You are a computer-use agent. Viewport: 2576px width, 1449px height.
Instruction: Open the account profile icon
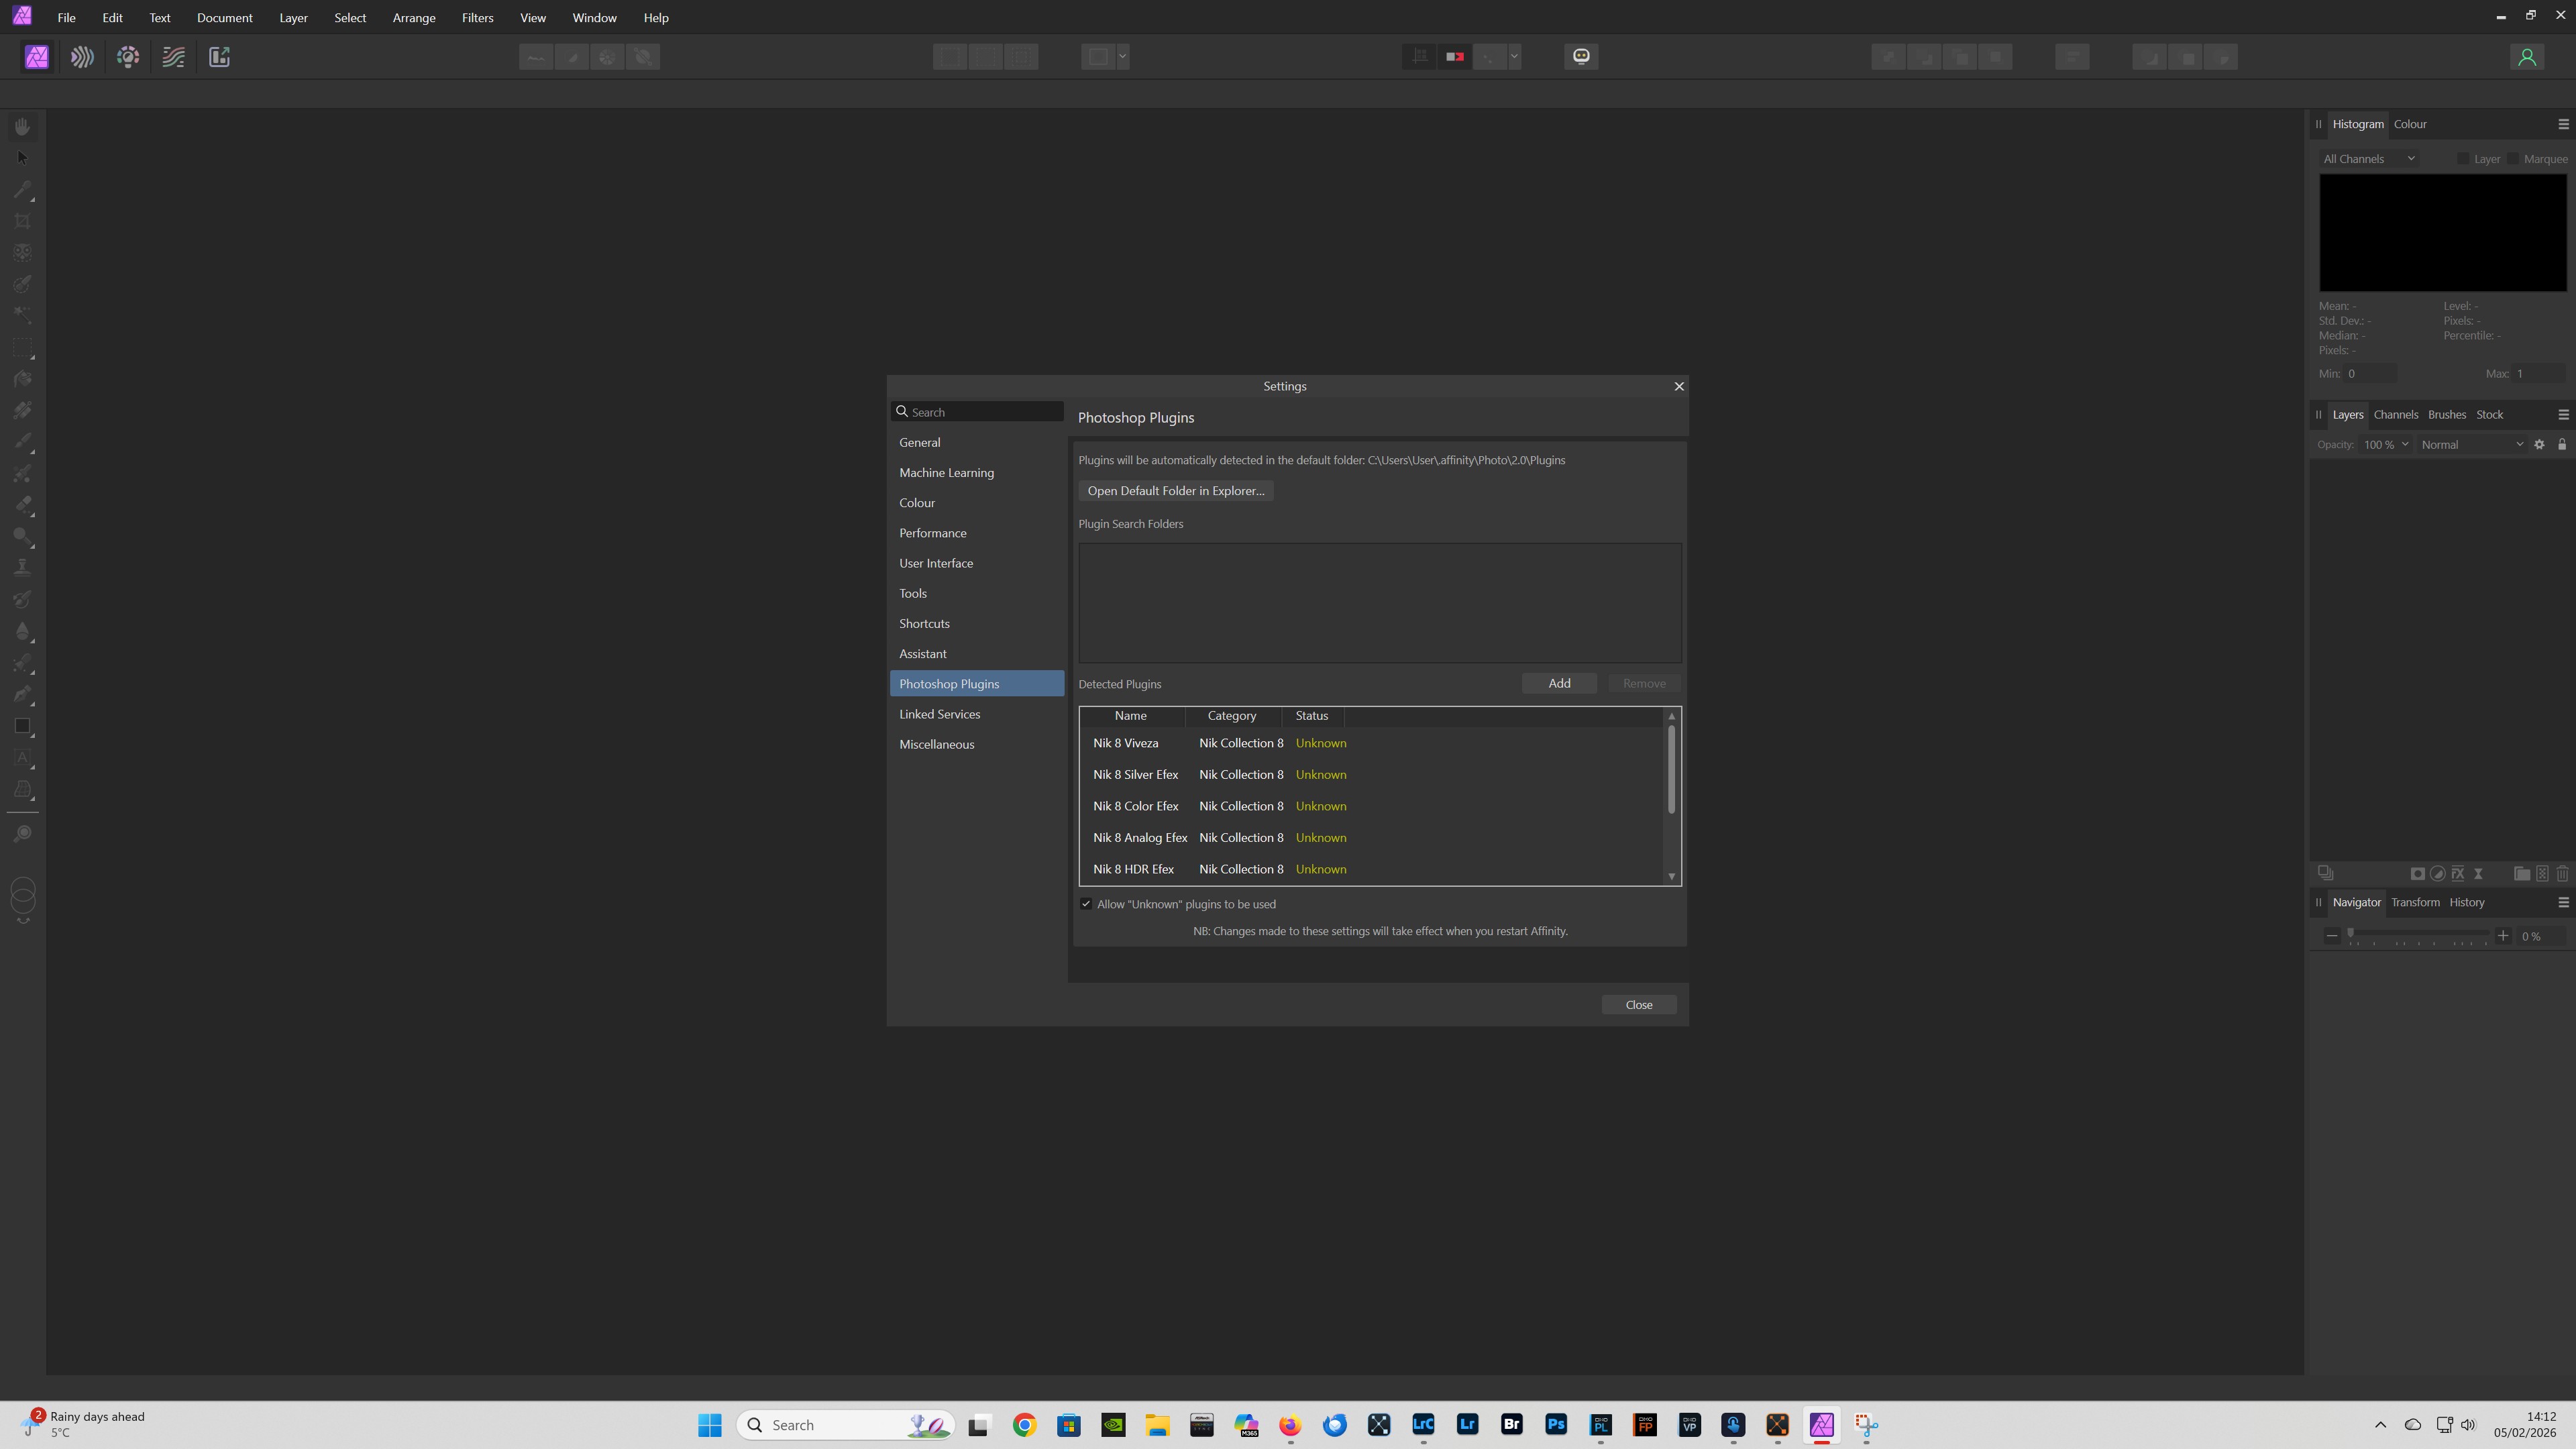(x=2526, y=57)
